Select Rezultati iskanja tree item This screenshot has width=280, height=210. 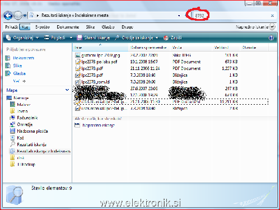[31, 144]
